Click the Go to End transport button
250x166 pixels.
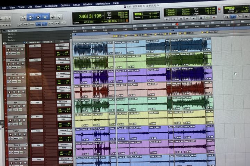click(193, 18)
